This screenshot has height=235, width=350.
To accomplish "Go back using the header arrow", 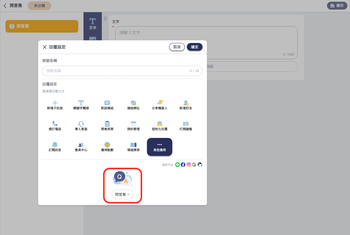I will click(5, 6).
